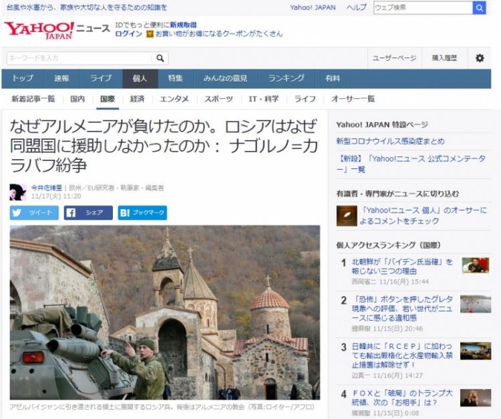The width and height of the screenshot is (501, 419).
Task: Click the blue web search magnifier button
Action: coord(479,7)
